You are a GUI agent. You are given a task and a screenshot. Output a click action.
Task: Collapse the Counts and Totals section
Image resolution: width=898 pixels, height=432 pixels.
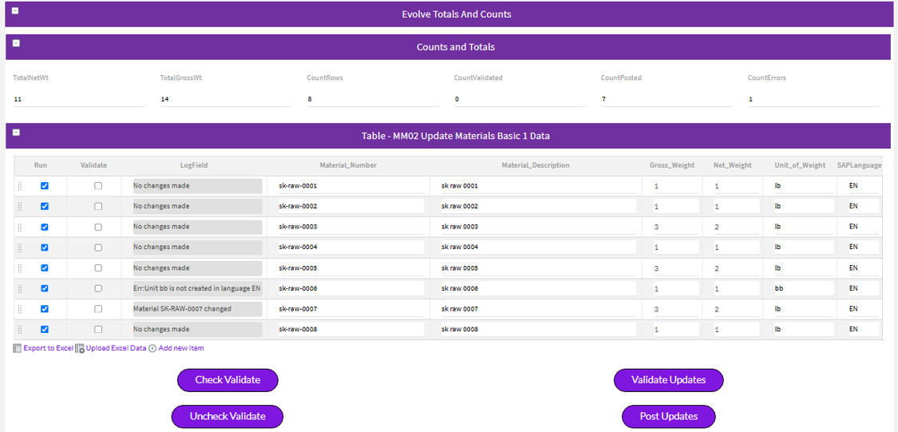(x=16, y=43)
